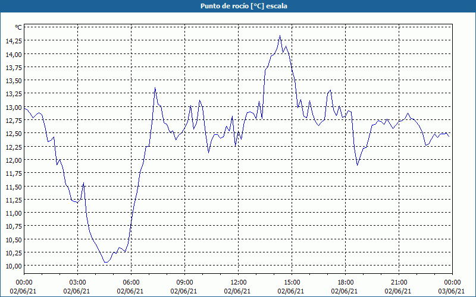Click the 21:00 time axis label
Image resolution: width=476 pixels, height=297 pixels.
click(x=399, y=283)
